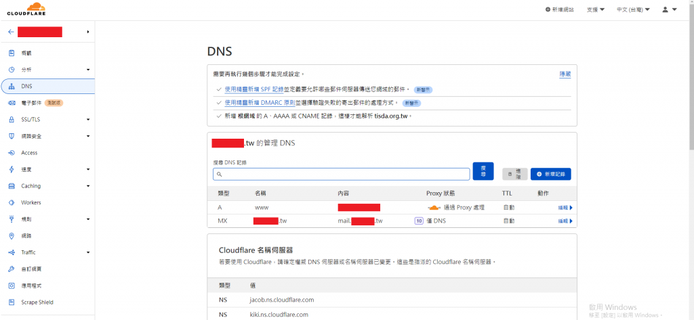Viewport: 694px width, 320px height.
Task: Click the New Alert badge on DMARC line
Action: [411, 103]
